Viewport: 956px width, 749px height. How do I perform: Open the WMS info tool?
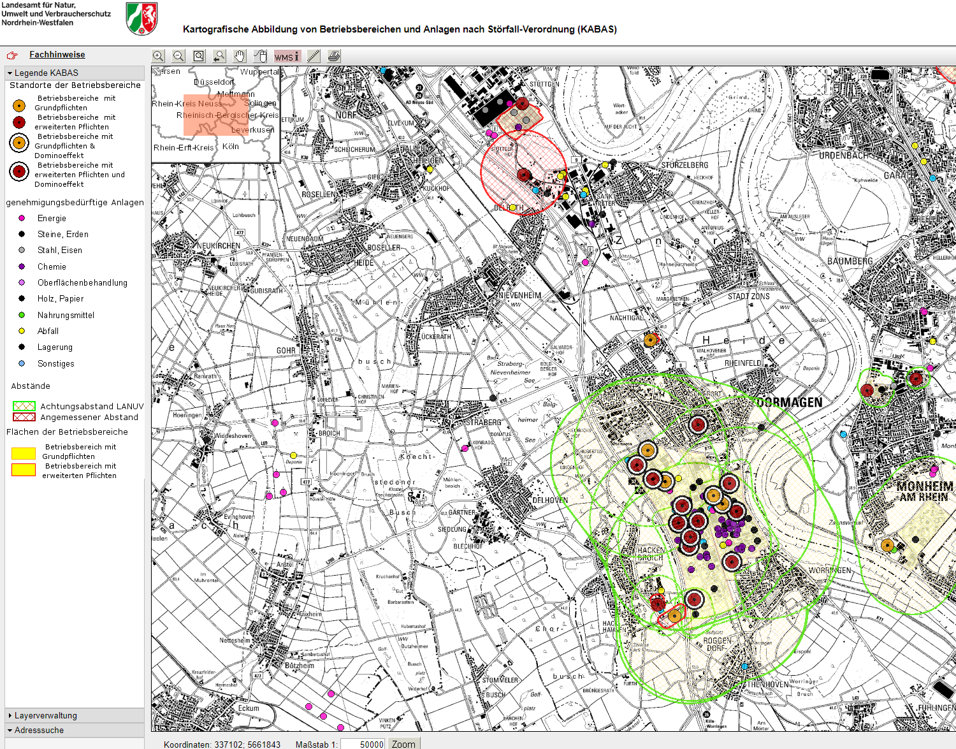(286, 56)
